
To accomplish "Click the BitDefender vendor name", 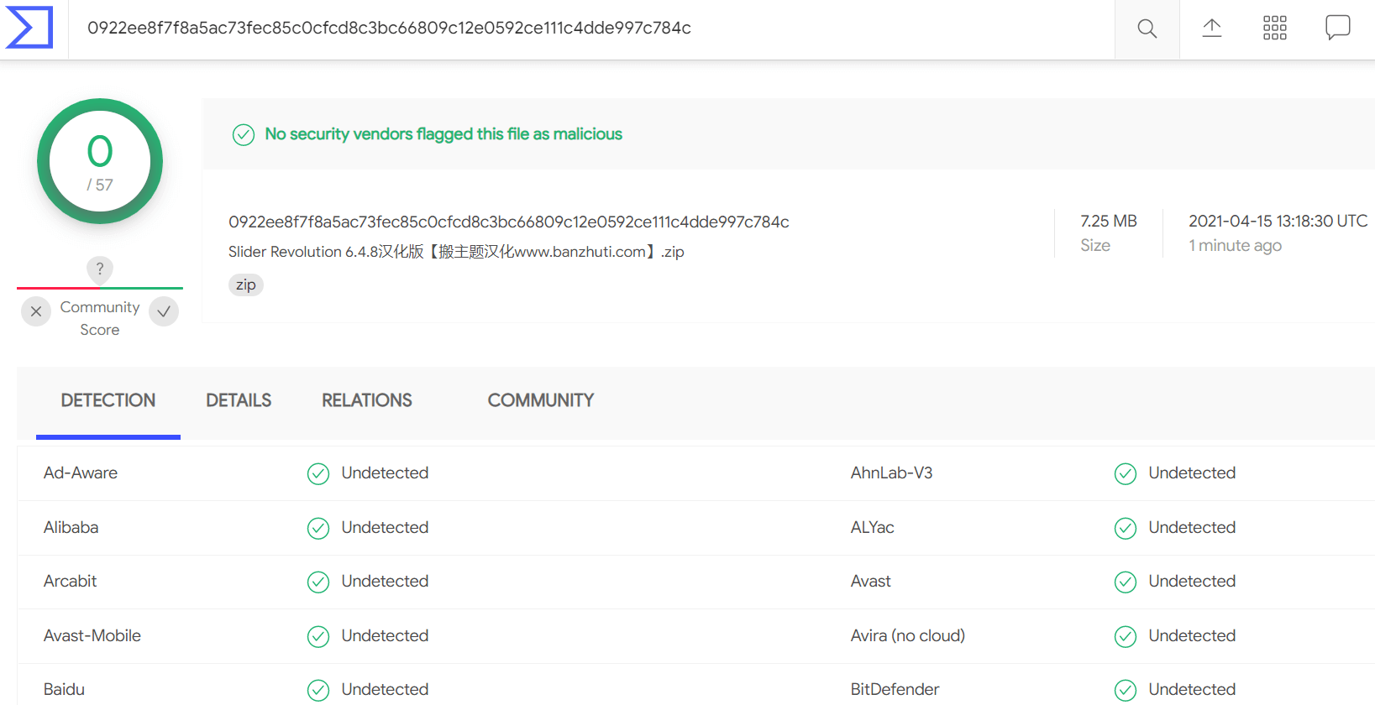I will (x=895, y=689).
